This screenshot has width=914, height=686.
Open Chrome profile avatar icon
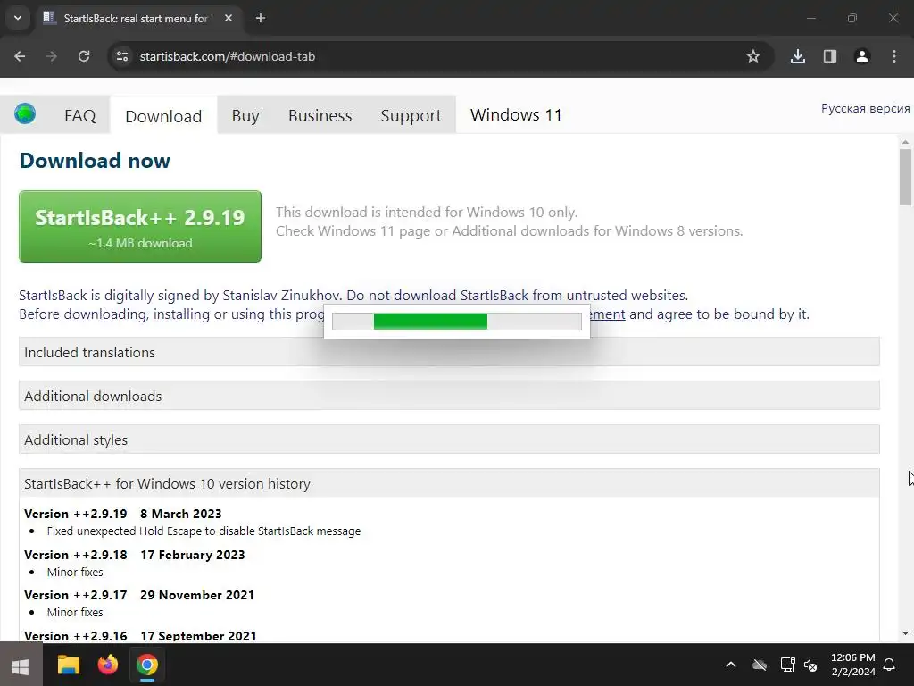coord(861,56)
